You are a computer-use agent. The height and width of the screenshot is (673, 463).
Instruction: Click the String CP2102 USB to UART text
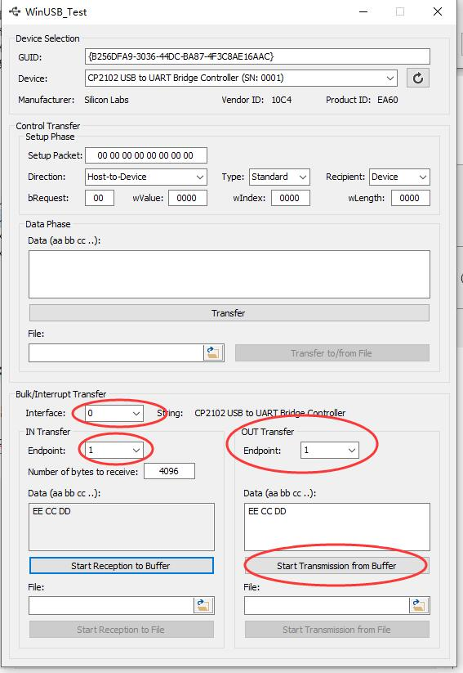coord(270,413)
